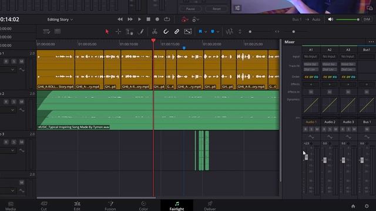Start playback with the Play button
The width and height of the screenshot is (376, 211).
pyautogui.click(x=139, y=19)
